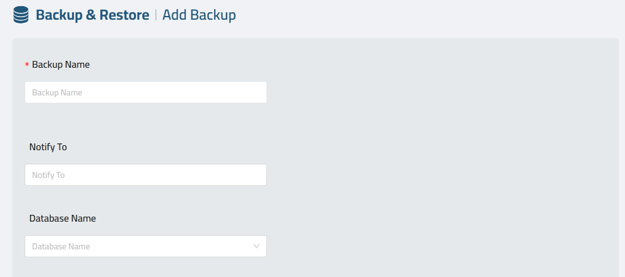Click the Notify To placeholder text

(48, 175)
